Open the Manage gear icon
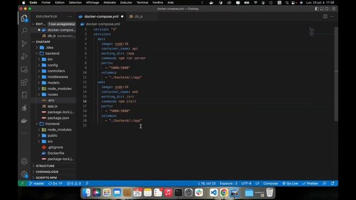Viewport: 356px width, 200px height. [24, 174]
